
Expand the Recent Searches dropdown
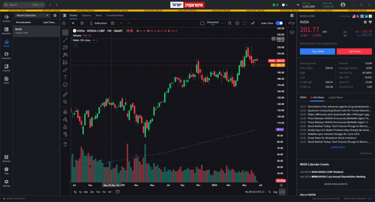(32, 15)
